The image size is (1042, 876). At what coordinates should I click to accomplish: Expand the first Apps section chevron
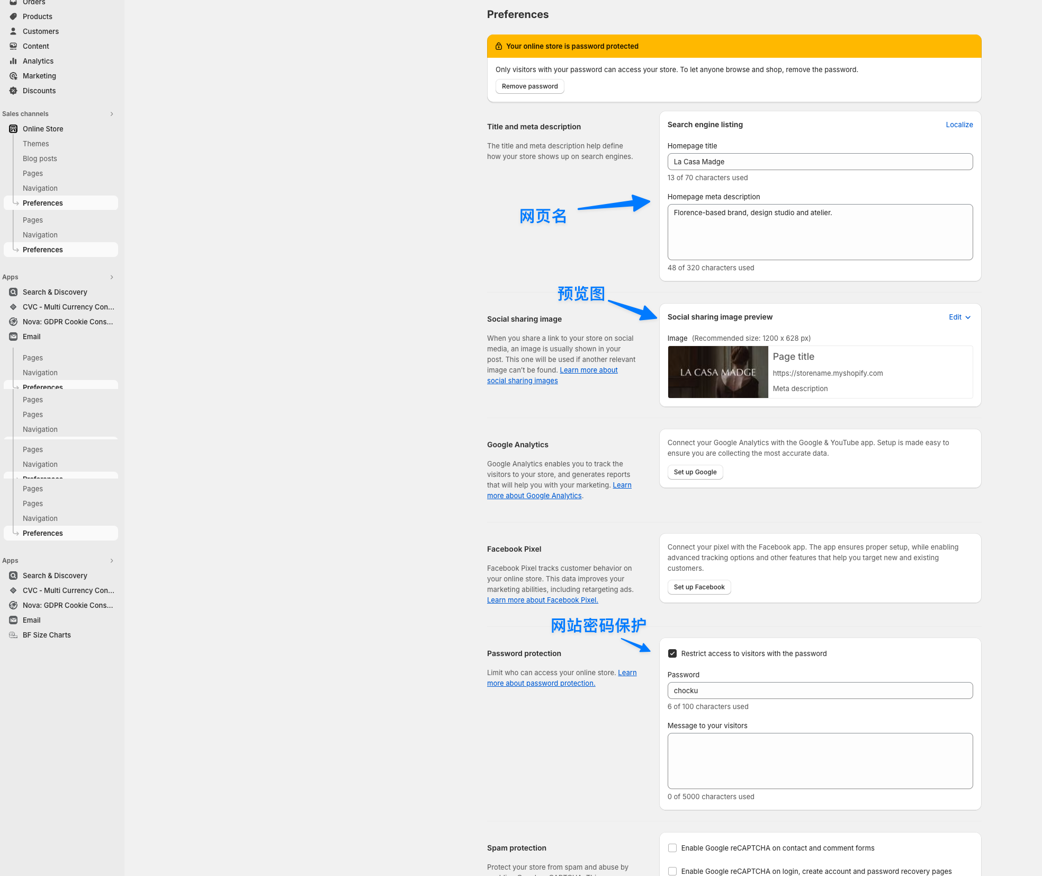click(112, 277)
